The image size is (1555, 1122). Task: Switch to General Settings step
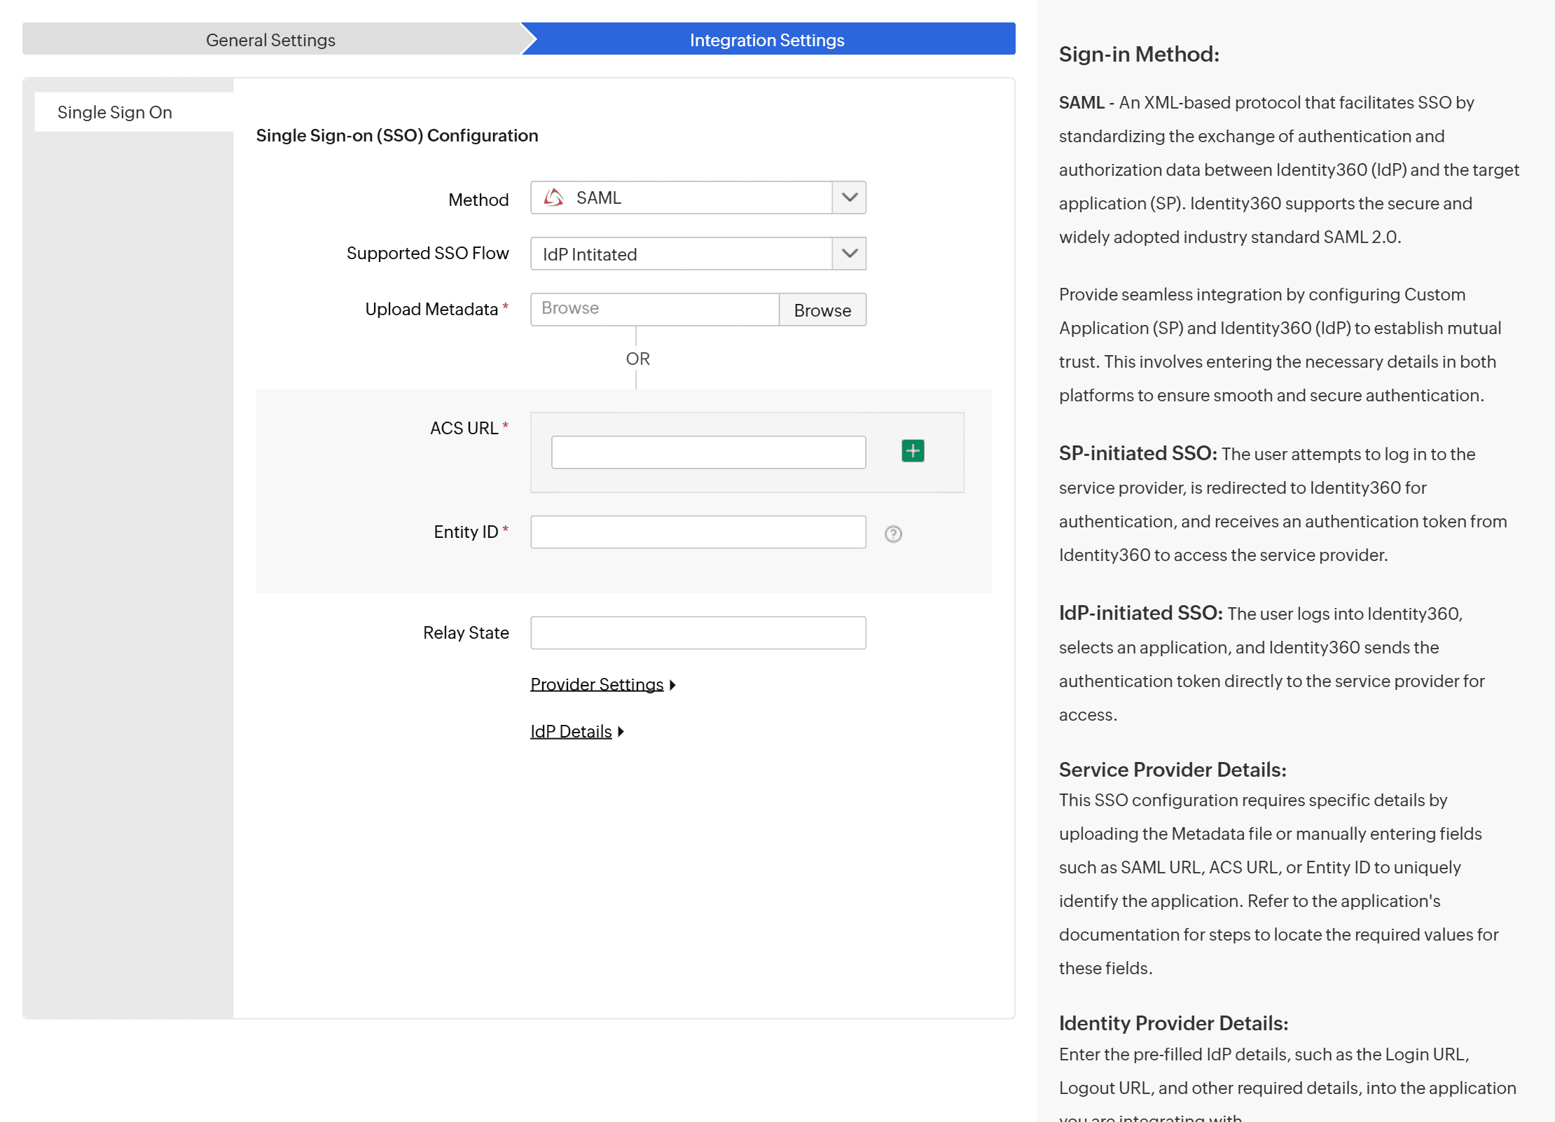[271, 39]
